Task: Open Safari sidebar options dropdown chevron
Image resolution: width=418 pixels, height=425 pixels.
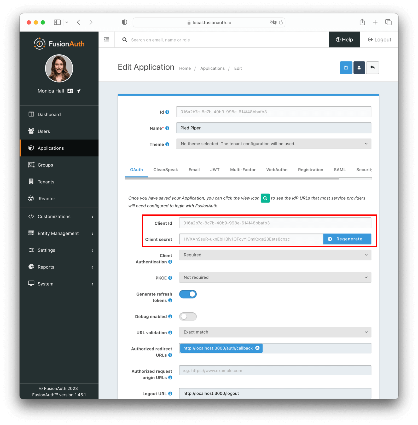Action: click(x=67, y=22)
